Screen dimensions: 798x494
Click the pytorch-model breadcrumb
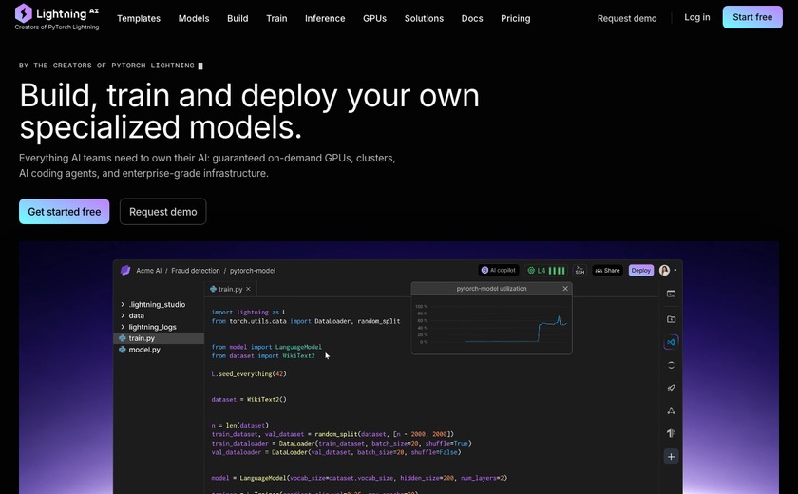pyautogui.click(x=253, y=271)
